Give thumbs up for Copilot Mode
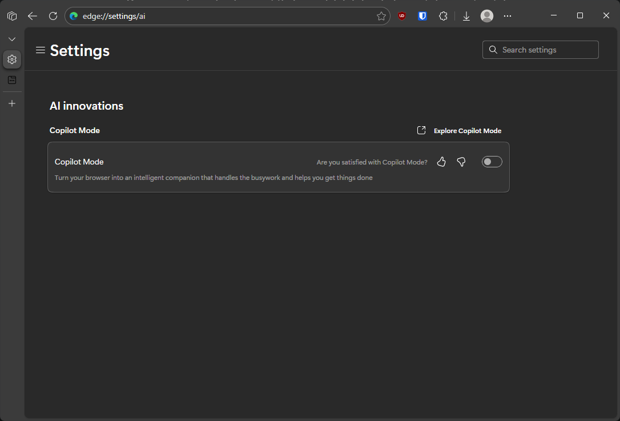 coord(441,162)
